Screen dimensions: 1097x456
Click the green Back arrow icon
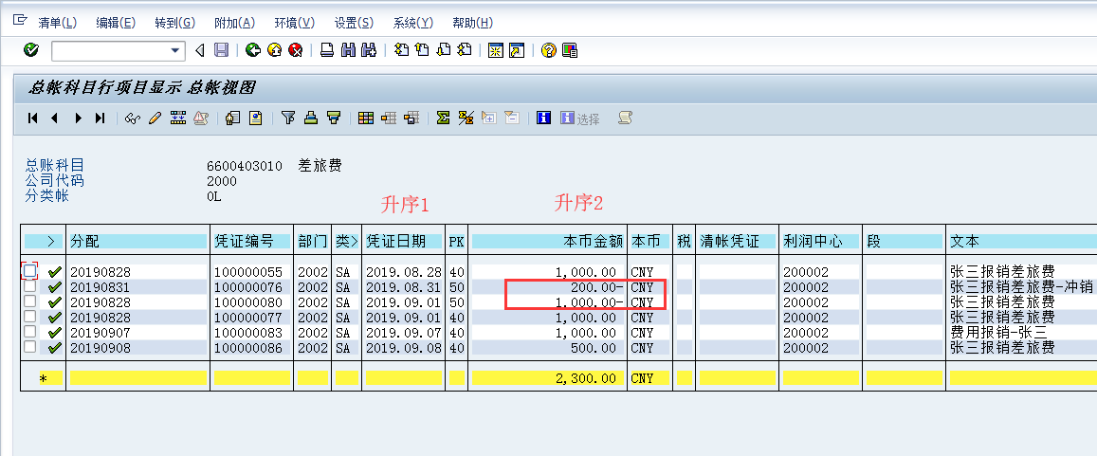253,50
